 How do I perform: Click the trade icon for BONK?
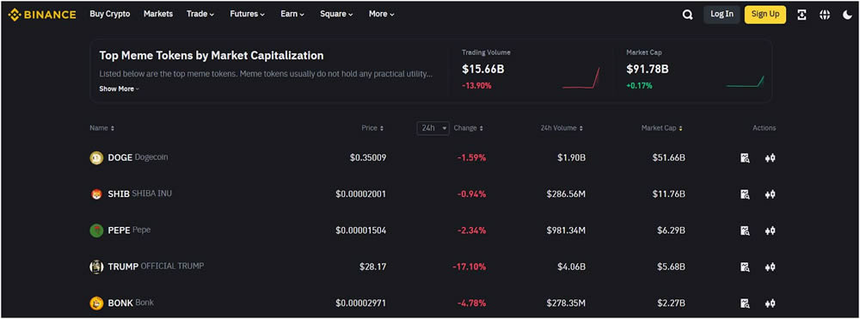point(770,304)
